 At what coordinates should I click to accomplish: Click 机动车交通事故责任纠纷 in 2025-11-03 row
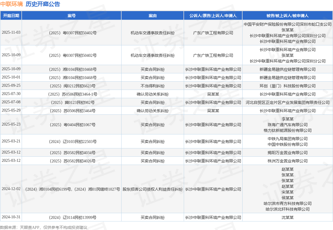(x=152, y=33)
